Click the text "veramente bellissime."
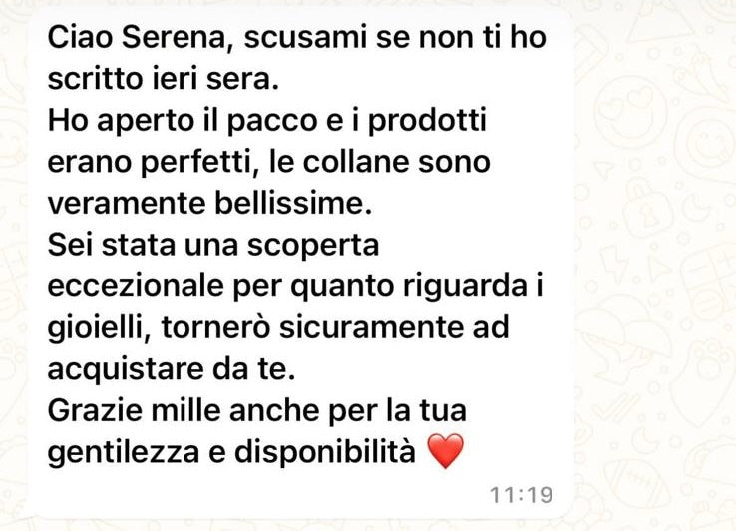 click(209, 203)
